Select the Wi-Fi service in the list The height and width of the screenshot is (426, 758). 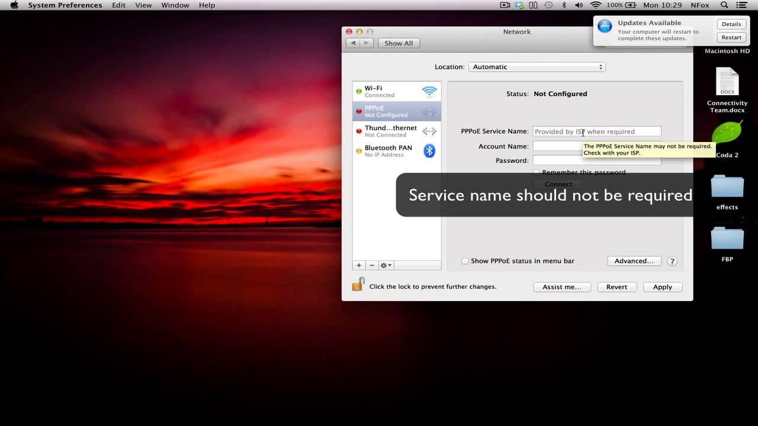click(x=397, y=91)
